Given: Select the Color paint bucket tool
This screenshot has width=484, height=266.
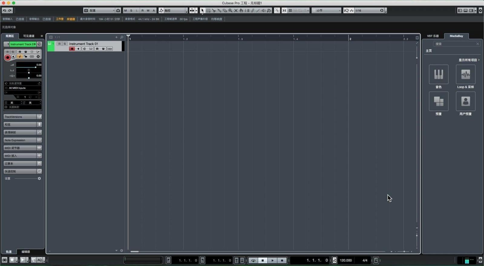Looking at the screenshot, I should point(269,11).
